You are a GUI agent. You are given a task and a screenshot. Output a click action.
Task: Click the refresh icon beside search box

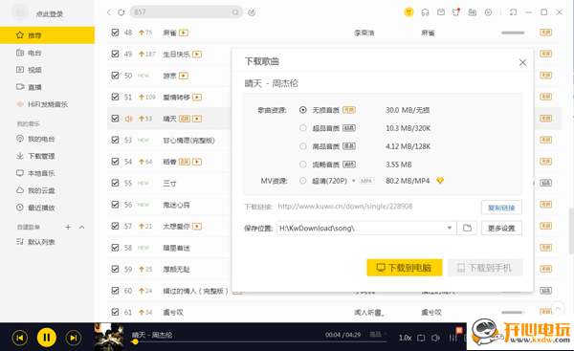(121, 12)
